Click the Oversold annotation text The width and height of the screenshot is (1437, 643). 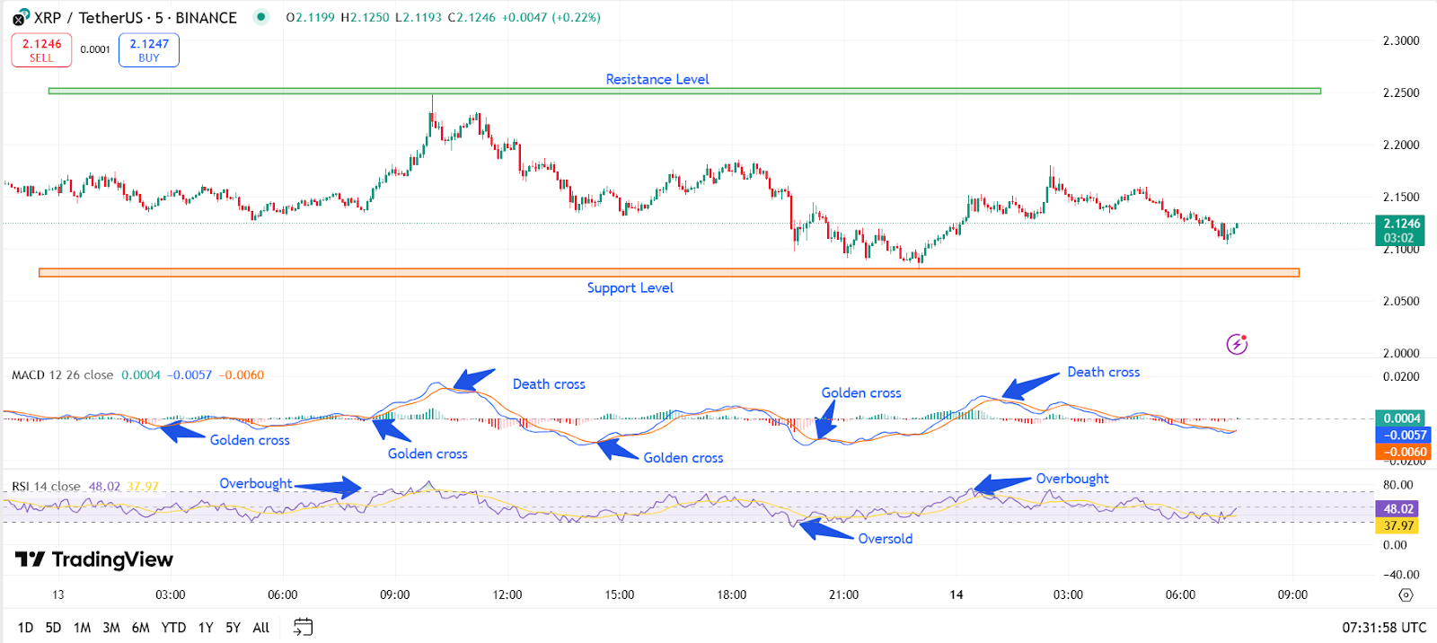[x=886, y=539]
